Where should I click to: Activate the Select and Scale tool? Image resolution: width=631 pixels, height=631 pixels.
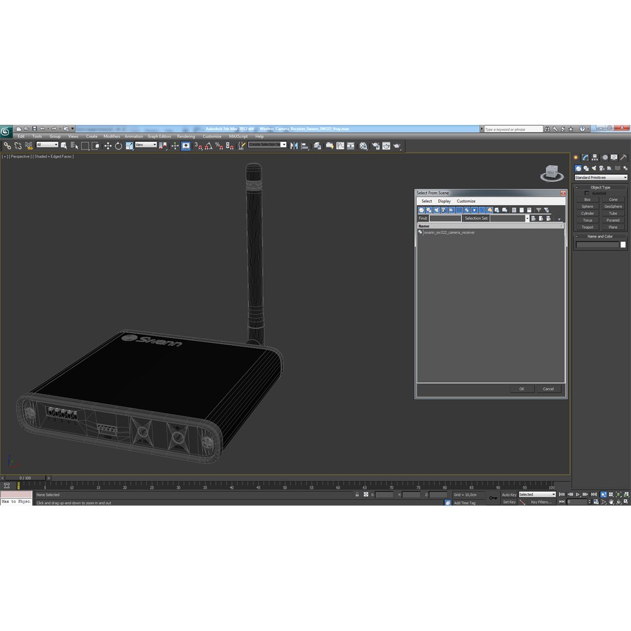click(129, 145)
